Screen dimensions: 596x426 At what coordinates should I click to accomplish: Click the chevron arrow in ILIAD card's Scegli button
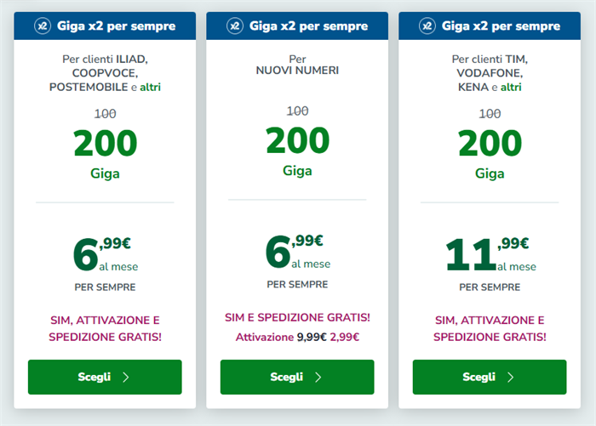[126, 377]
